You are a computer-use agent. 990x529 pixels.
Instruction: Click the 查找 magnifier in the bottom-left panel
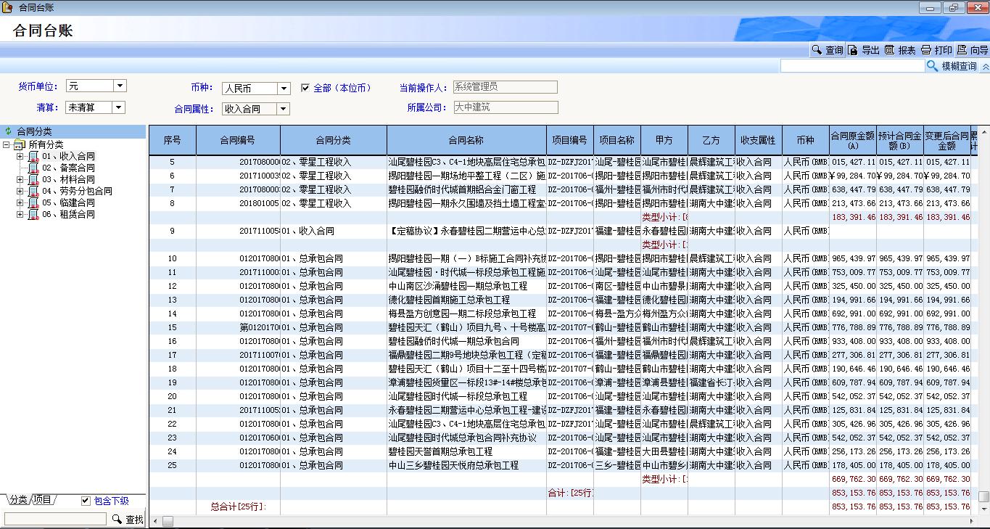coord(117,519)
